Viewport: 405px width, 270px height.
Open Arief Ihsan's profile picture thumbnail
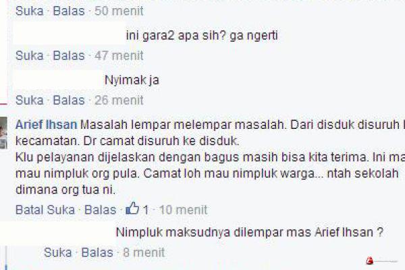3,133
